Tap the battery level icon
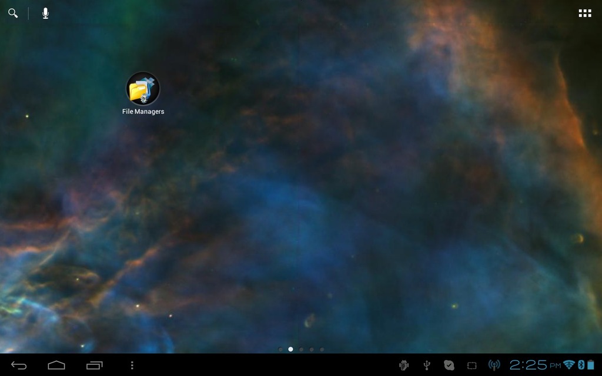This screenshot has width=602, height=376. click(591, 365)
